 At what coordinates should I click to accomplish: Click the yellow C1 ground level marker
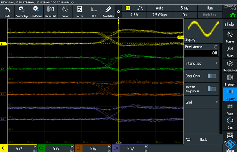click(3, 43)
